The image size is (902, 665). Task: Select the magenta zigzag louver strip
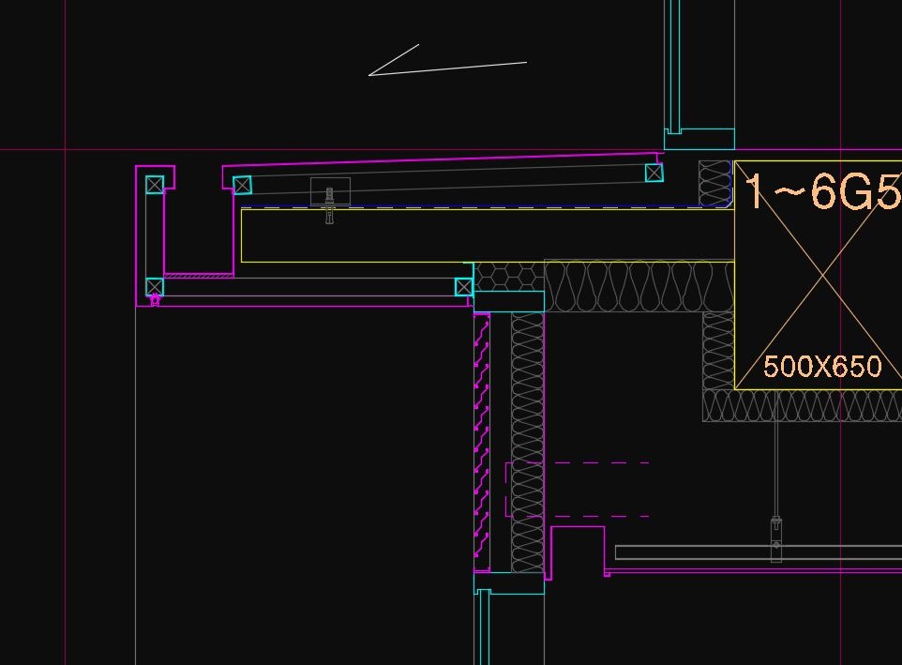481,441
